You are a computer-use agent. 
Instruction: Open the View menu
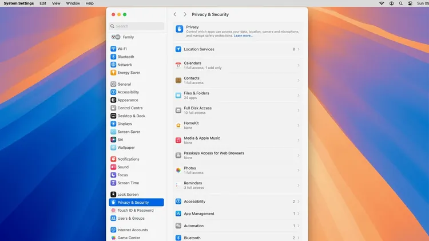[x=56, y=3]
